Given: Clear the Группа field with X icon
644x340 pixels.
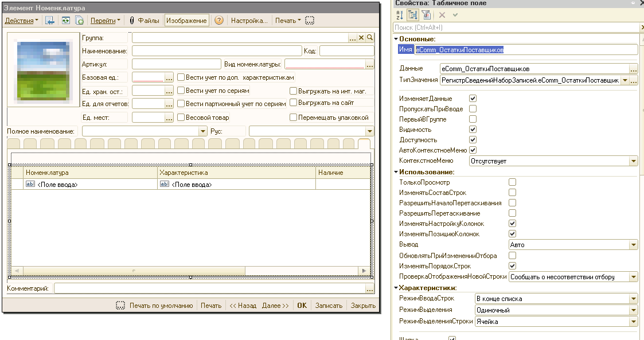Looking at the screenshot, I should click(361, 38).
